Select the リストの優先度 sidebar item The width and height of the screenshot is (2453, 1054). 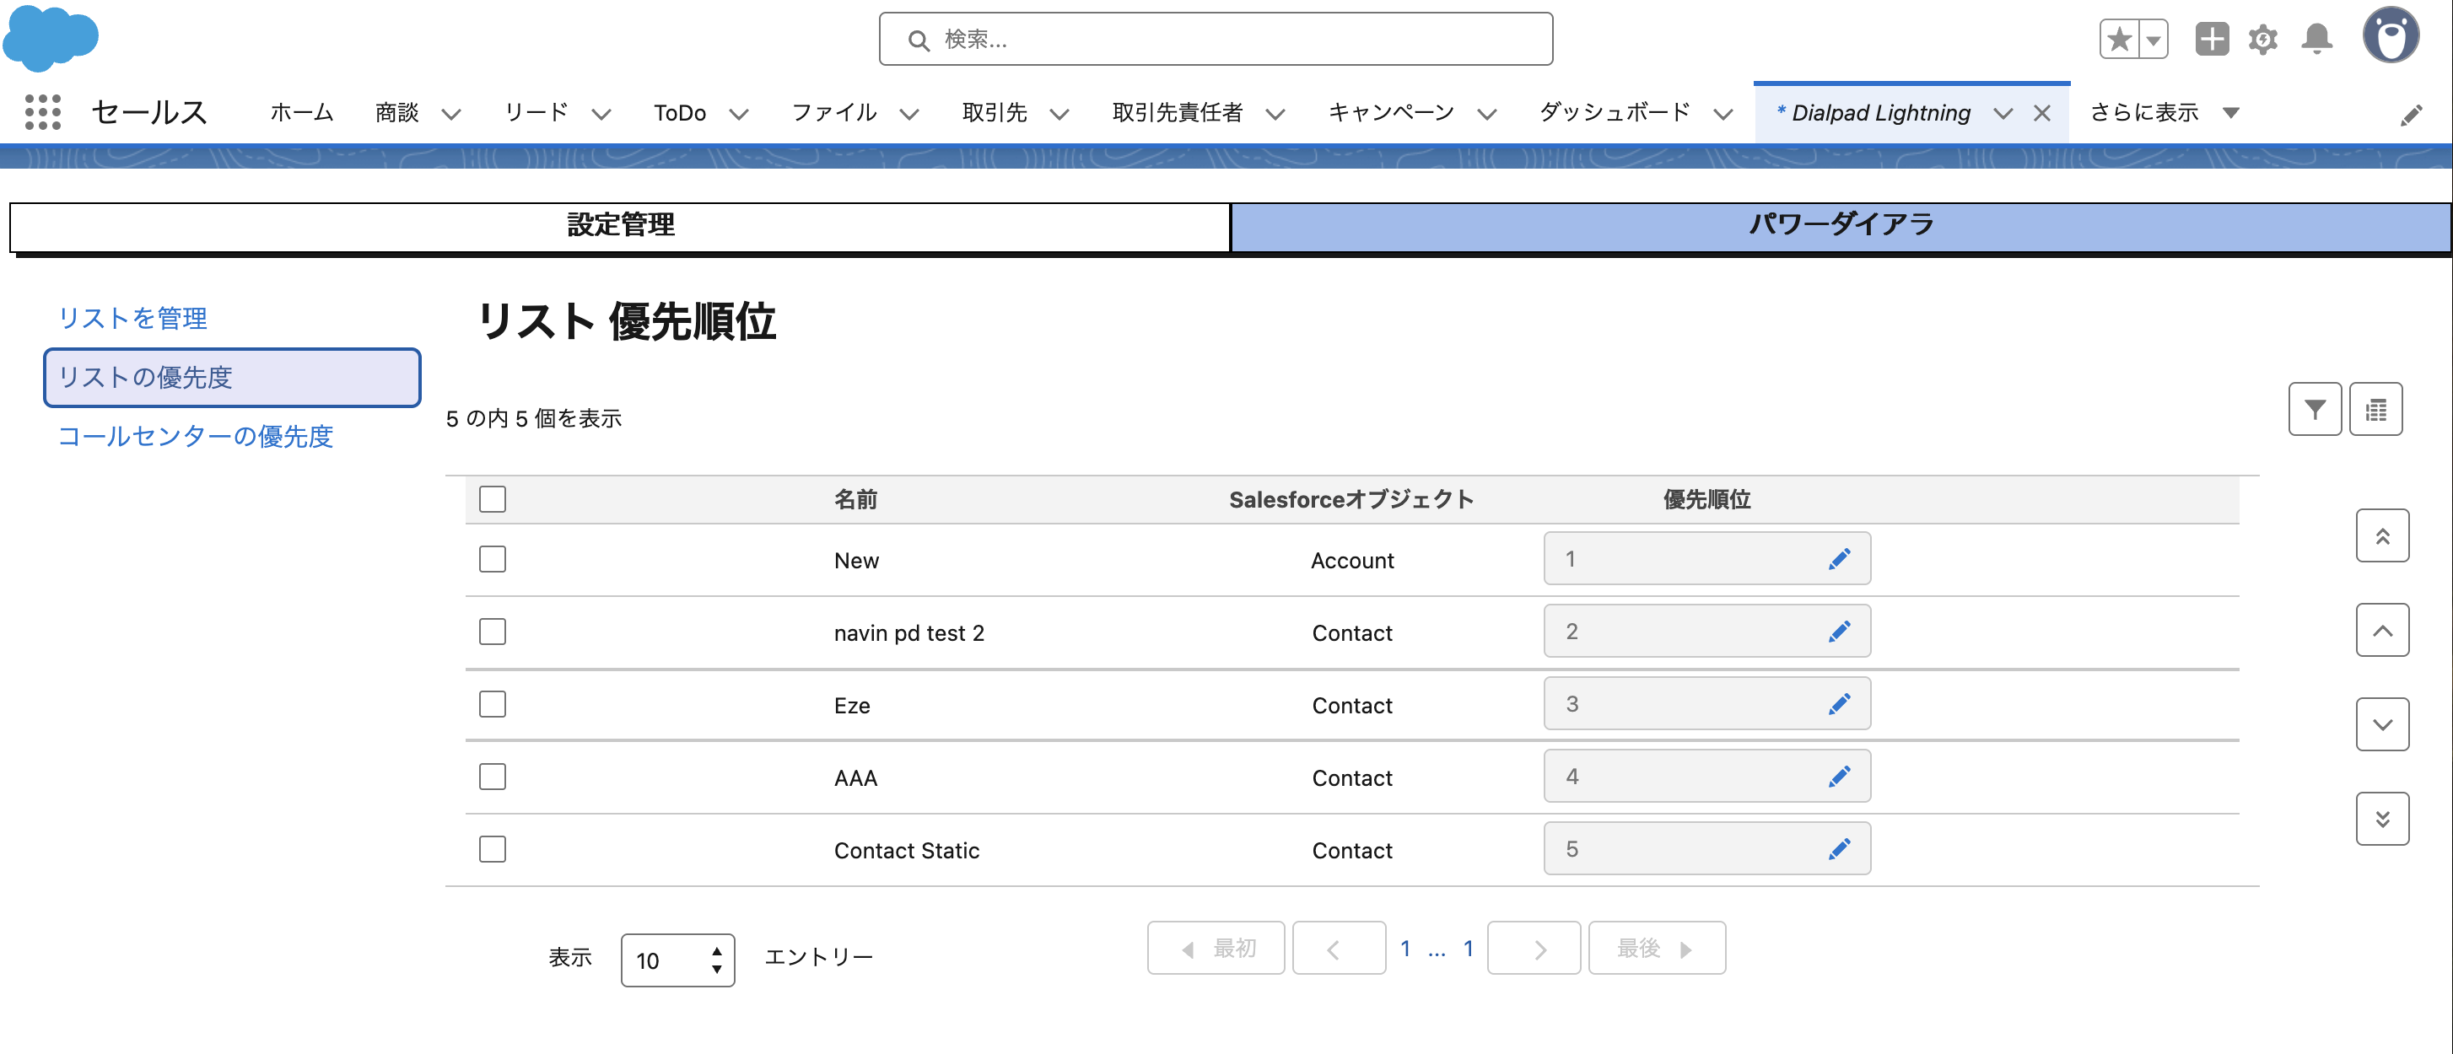tap(232, 377)
